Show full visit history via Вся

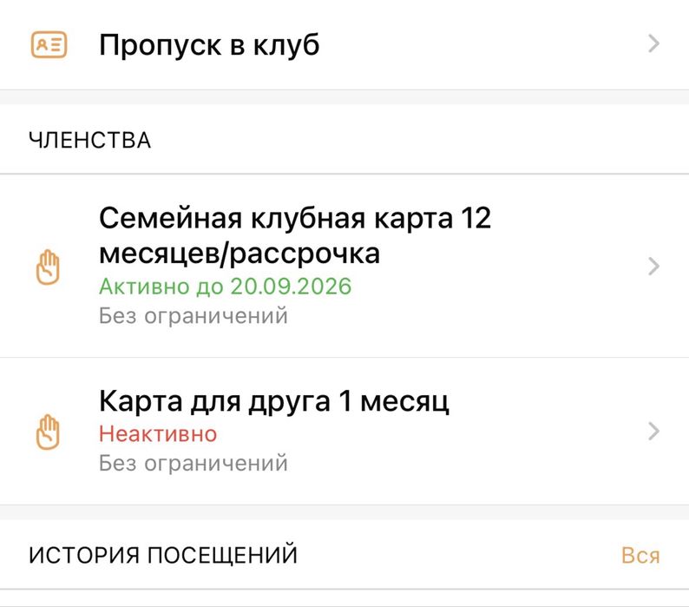click(640, 556)
